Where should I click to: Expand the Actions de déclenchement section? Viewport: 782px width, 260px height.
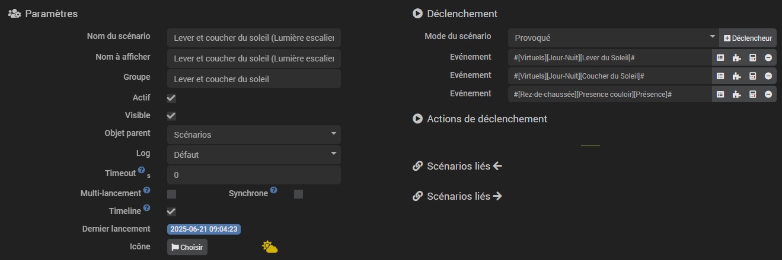(486, 119)
